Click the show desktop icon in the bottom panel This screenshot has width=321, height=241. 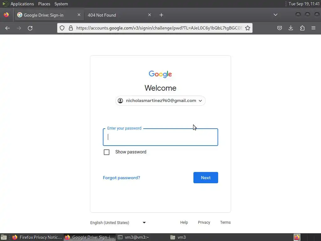[4, 237]
